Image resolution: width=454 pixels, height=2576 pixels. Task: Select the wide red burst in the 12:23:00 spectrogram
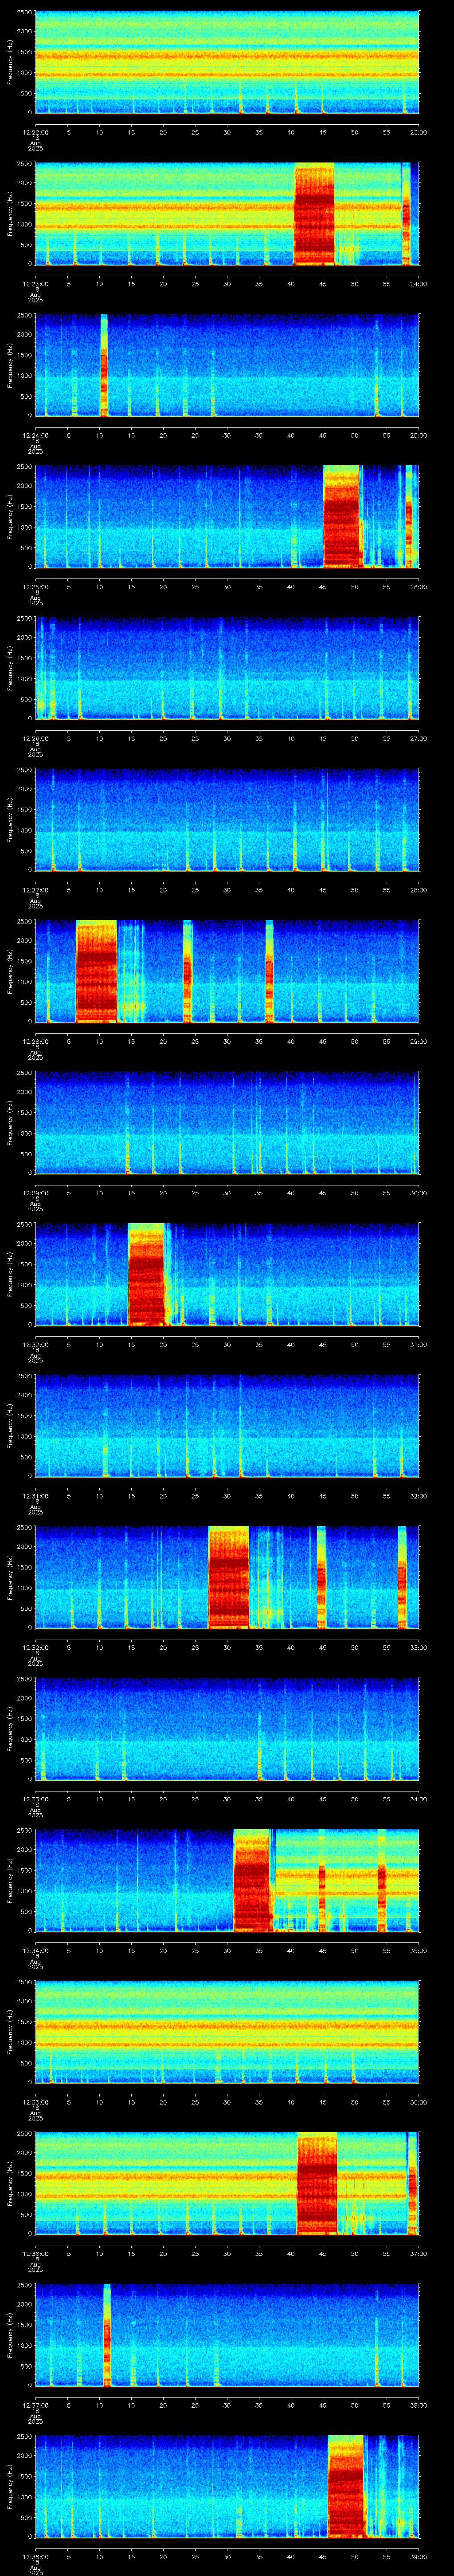pyautogui.click(x=314, y=213)
